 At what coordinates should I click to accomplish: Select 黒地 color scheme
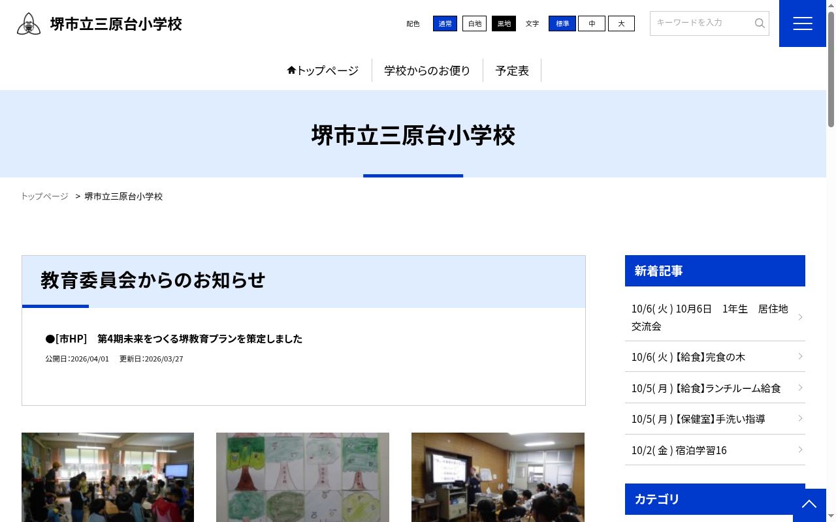tap(504, 23)
